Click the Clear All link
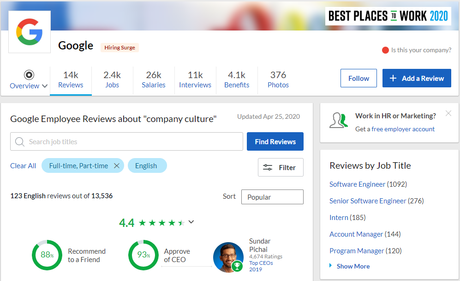The height and width of the screenshot is (281, 460). tap(23, 166)
